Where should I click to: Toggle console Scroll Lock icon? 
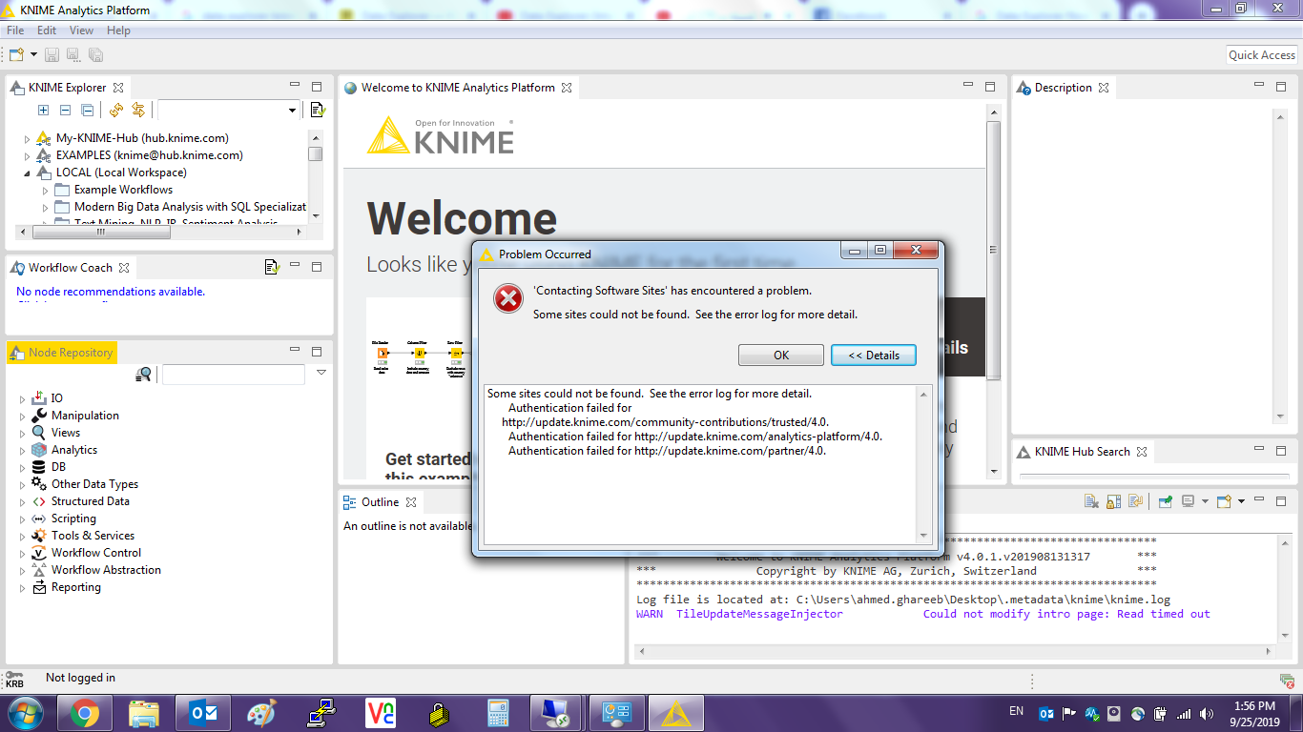pos(1113,501)
